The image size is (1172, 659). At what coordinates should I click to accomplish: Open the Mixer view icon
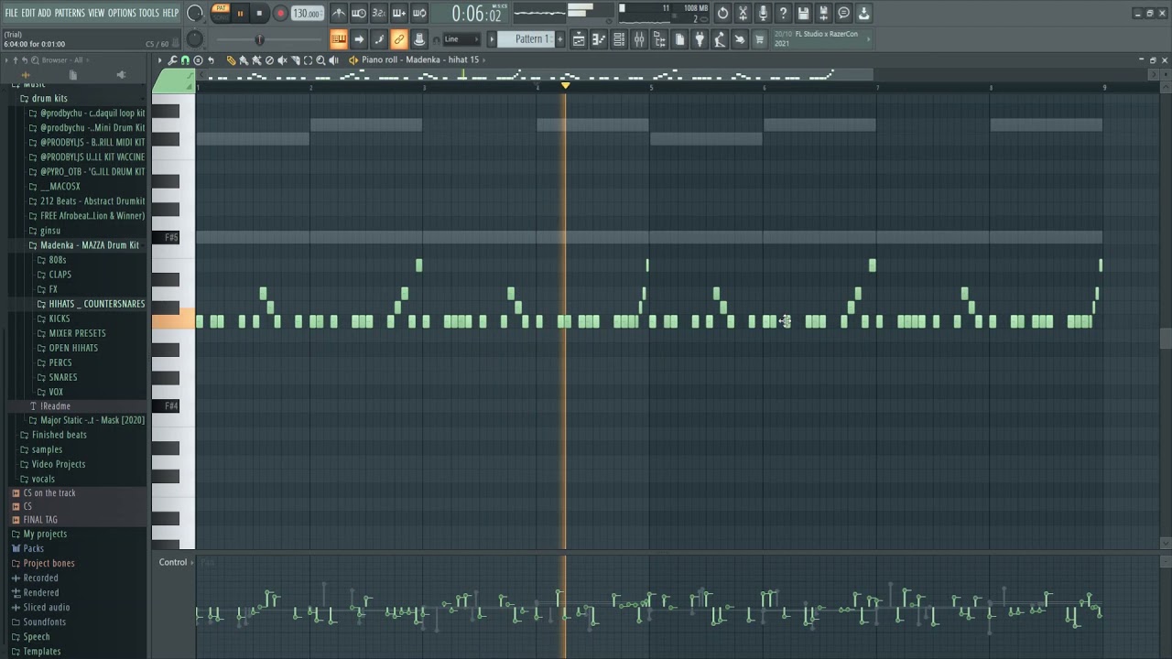click(x=639, y=39)
